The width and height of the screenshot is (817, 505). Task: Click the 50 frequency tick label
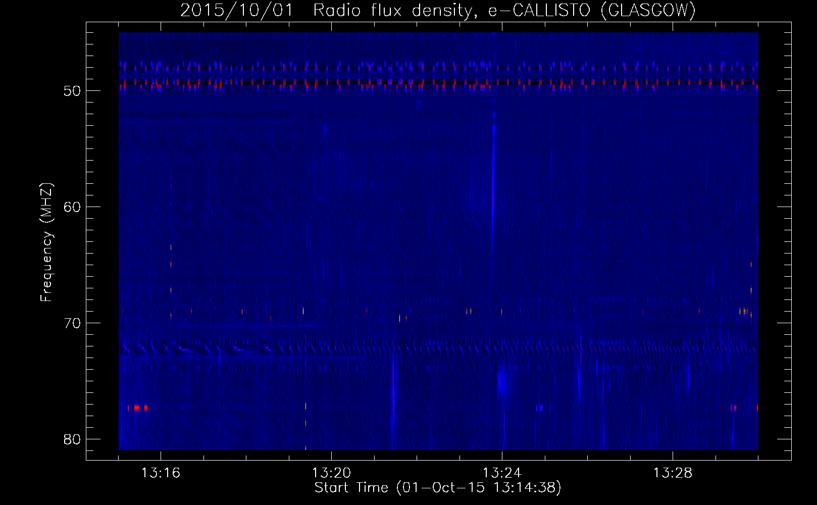point(72,91)
